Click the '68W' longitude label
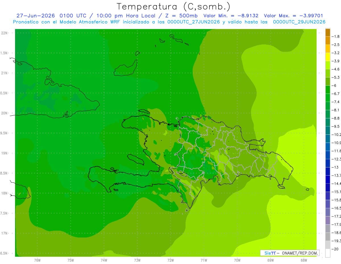The image size is (341, 264). pyautogui.click(x=304, y=260)
